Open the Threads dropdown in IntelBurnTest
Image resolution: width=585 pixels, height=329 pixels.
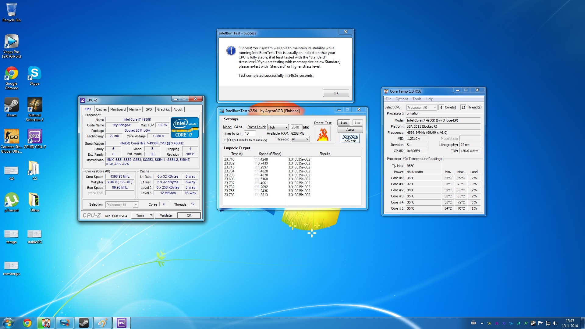(x=300, y=139)
